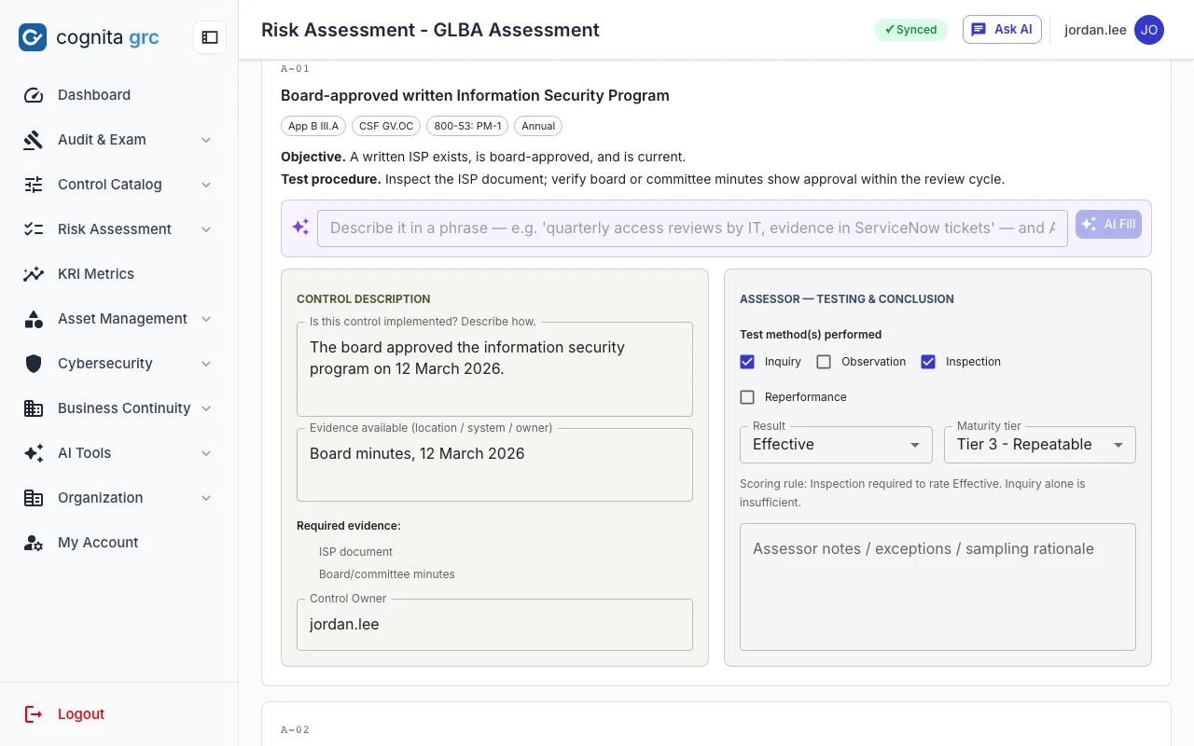The height and width of the screenshot is (746, 1194).
Task: Click the '800-53: PM-1' tag
Action: pos(467,126)
